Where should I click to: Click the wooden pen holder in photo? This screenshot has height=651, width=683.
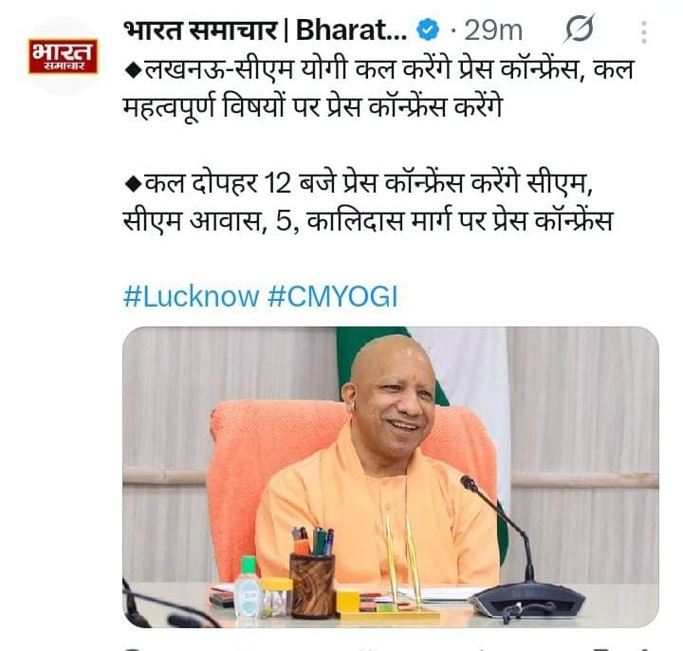point(312,585)
